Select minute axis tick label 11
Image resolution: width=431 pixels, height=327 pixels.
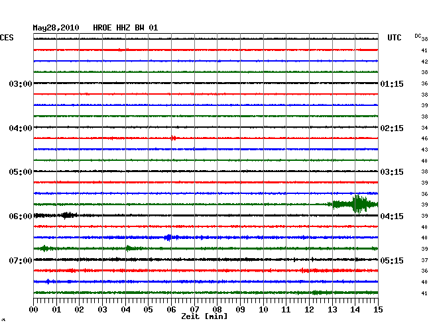coord(286,309)
